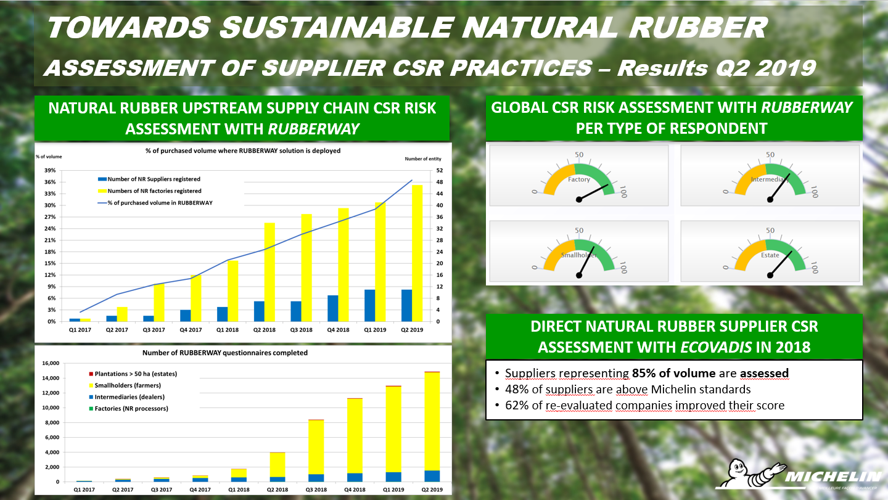Click line marker for % of purchased volume legend
The width and height of the screenshot is (888, 500).
(102, 203)
